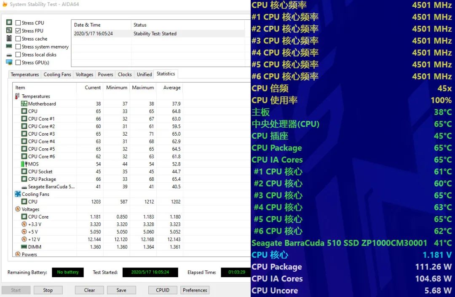
Task: Click the CPU fan row under Cooling Fans
Action: [98, 201]
